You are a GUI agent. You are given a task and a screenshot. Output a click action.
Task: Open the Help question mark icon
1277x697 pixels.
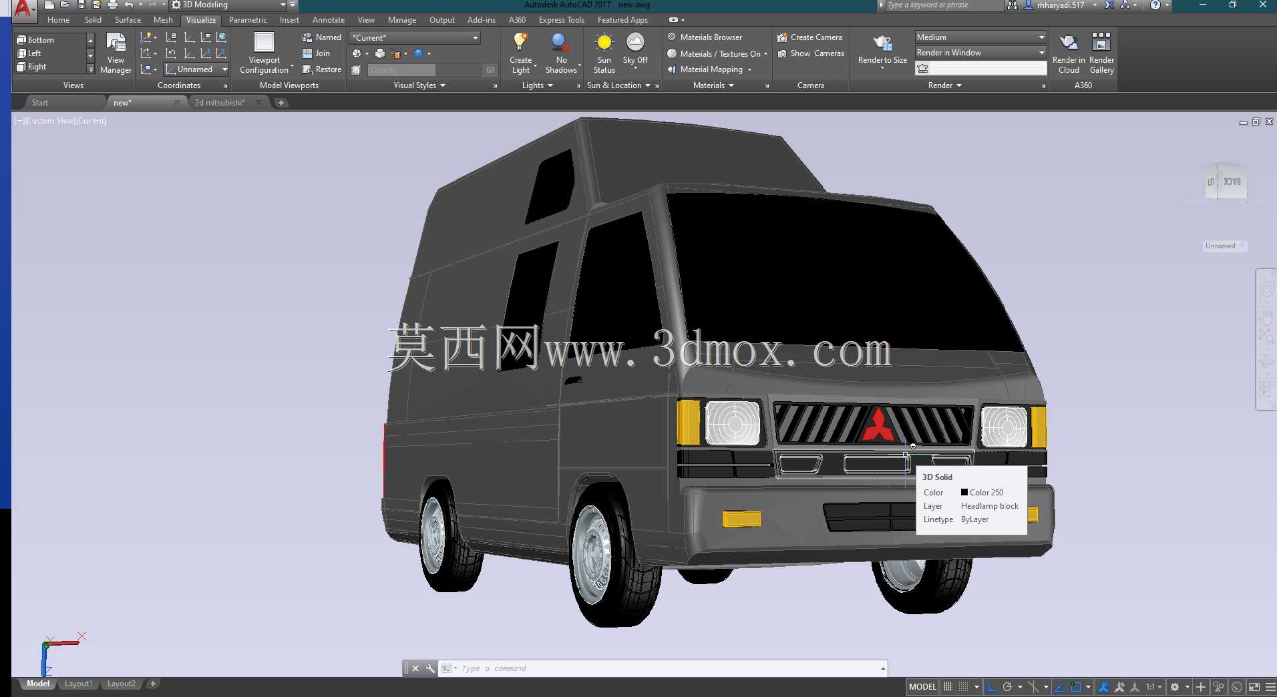(1155, 5)
